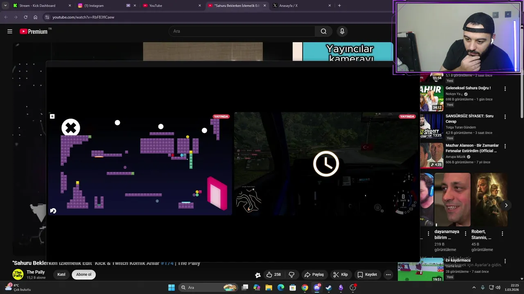Go to browser home page icon

(35, 17)
